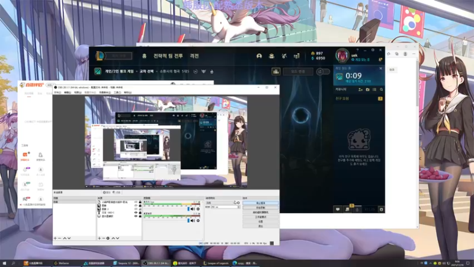Screen dimensions: 474x267
Task: Open the Clash tab in League client
Action: tap(194, 56)
